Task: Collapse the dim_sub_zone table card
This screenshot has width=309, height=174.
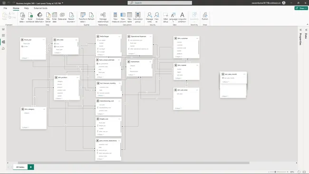Action: tap(178, 108)
